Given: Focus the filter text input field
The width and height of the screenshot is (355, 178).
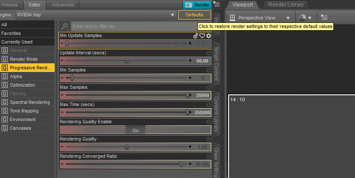Looking at the screenshot, I should (x=135, y=26).
